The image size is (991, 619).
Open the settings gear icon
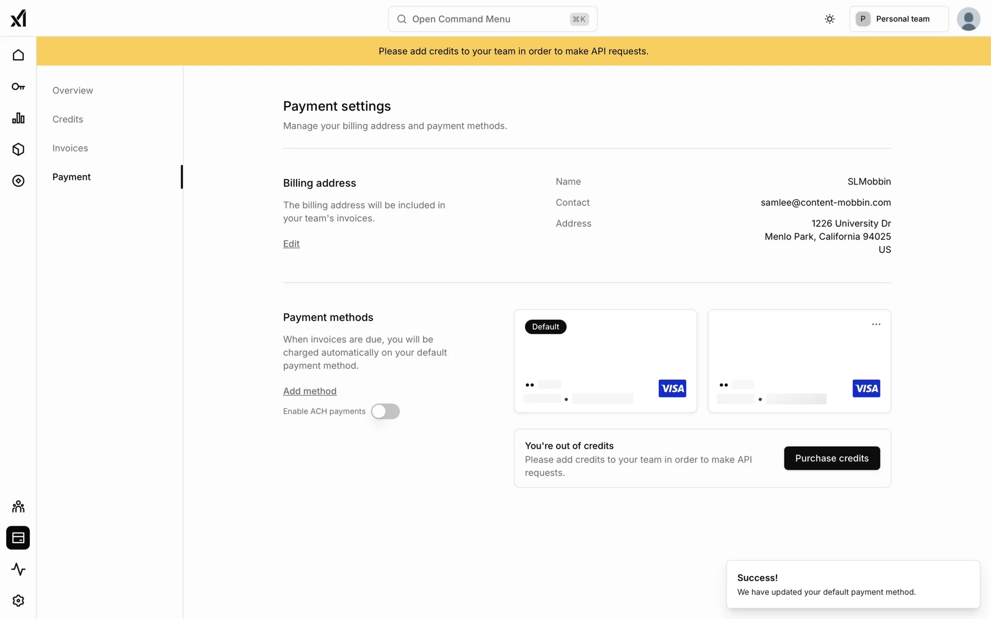[18, 601]
